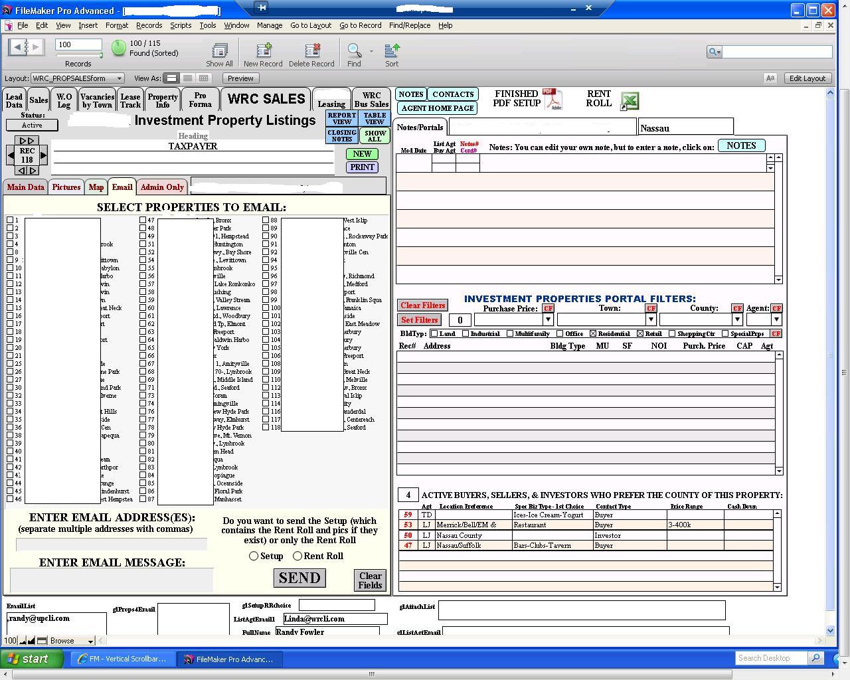The width and height of the screenshot is (850, 680).
Task: Tick the Office building type checkbox
Action: coord(560,333)
